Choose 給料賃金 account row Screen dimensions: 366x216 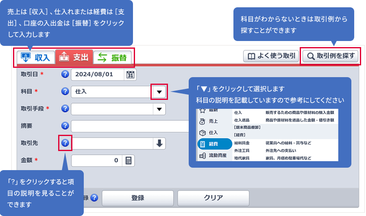click(x=285, y=143)
